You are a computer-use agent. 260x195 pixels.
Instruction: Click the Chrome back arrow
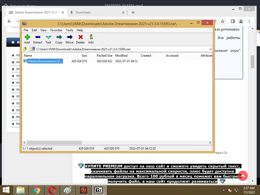[9, 21]
